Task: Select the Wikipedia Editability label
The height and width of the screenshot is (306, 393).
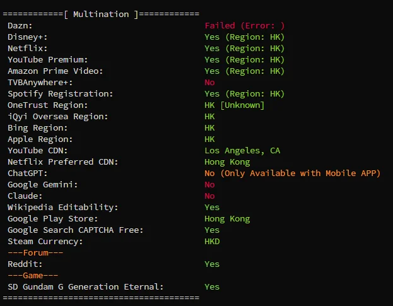Action: [x=63, y=208]
